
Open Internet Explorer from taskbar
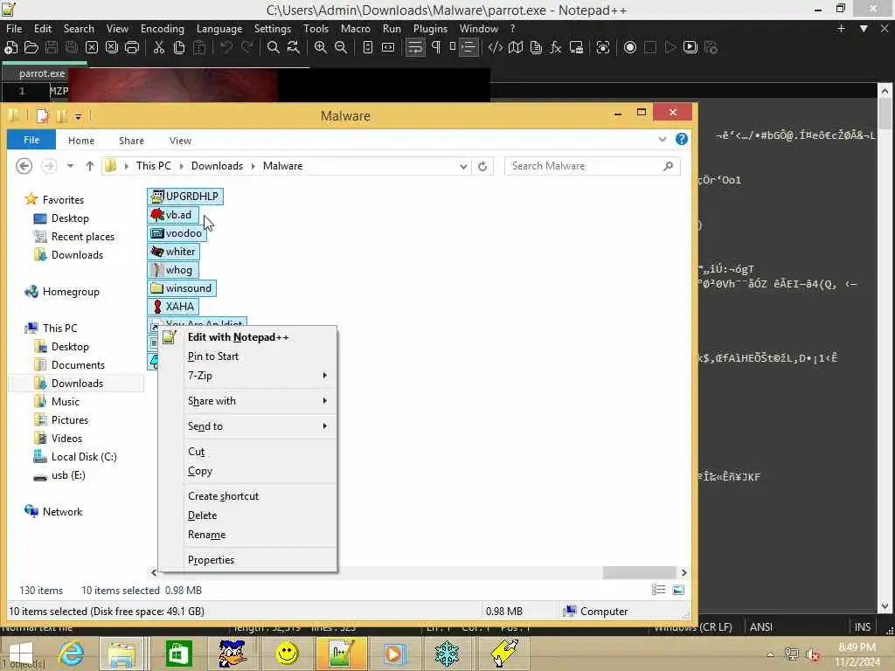pyautogui.click(x=72, y=654)
